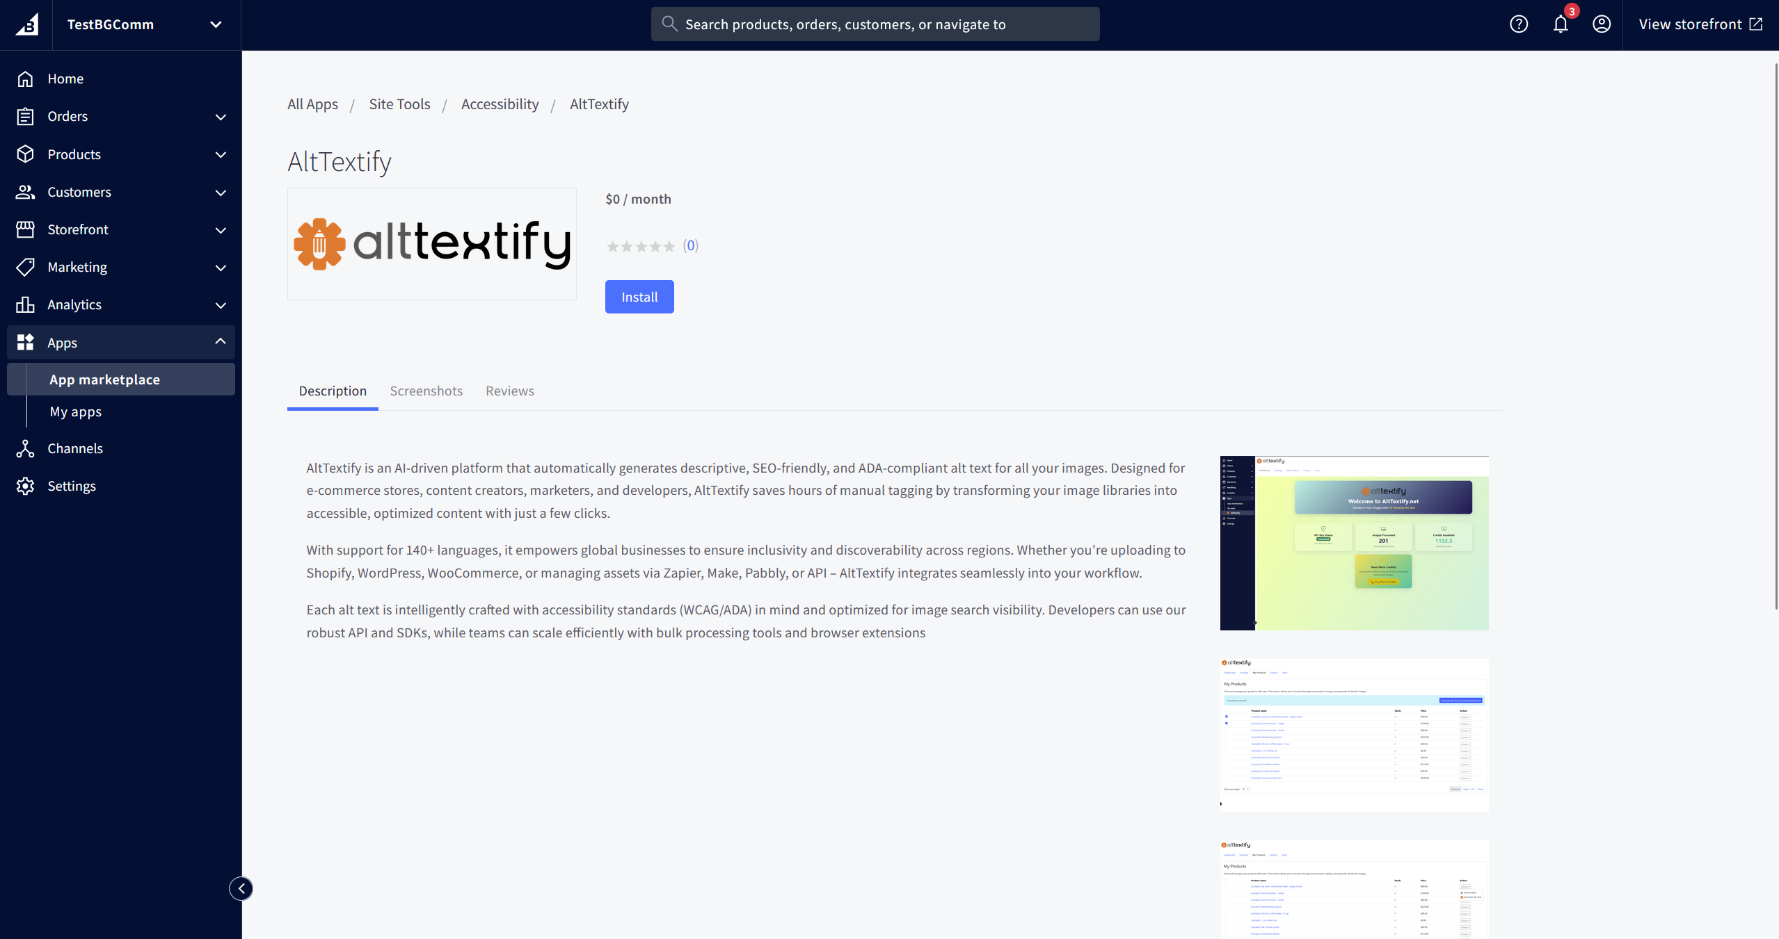The height and width of the screenshot is (939, 1779).
Task: Click the Customers people icon
Action: [x=25, y=192]
